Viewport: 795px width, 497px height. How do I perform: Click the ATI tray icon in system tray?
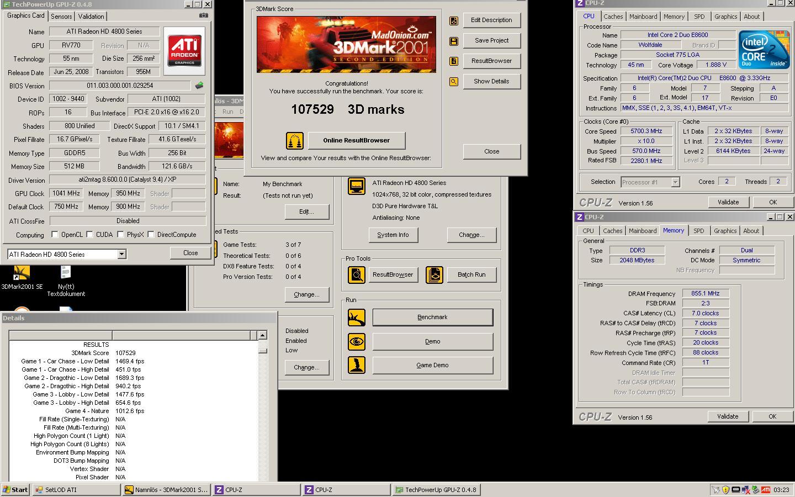tap(766, 489)
